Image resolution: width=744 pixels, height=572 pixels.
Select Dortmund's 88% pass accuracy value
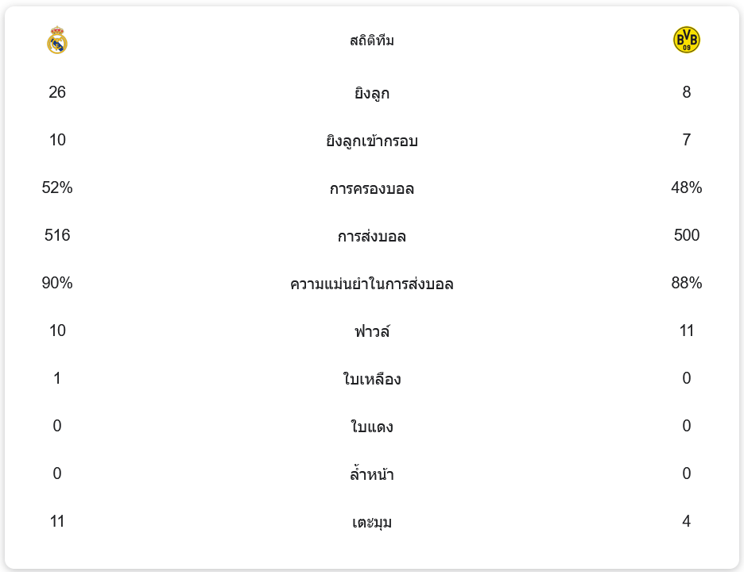tap(686, 283)
